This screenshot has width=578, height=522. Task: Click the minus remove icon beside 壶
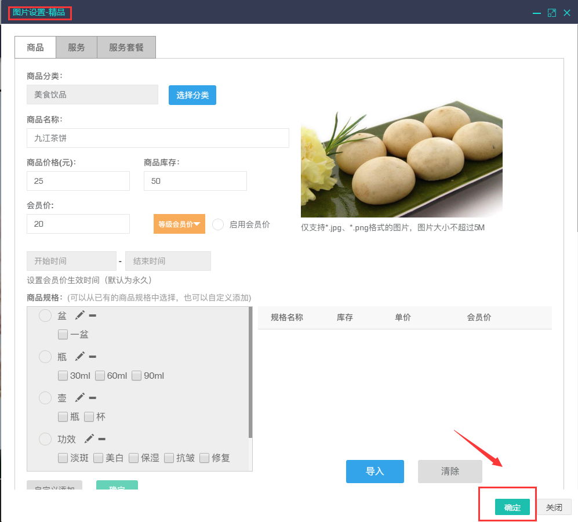(x=93, y=398)
